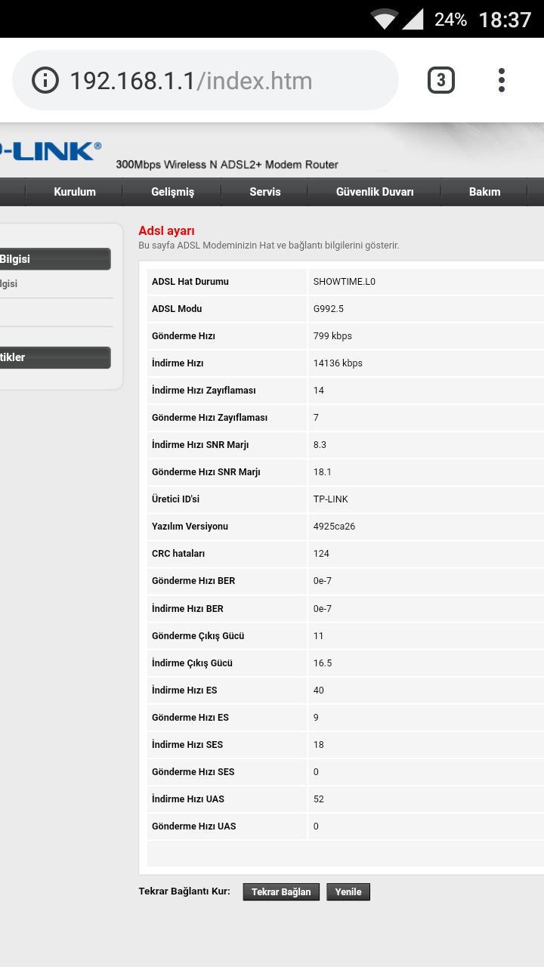Select firmware version 4925ca26
The image size is (544, 967).
coord(334,527)
